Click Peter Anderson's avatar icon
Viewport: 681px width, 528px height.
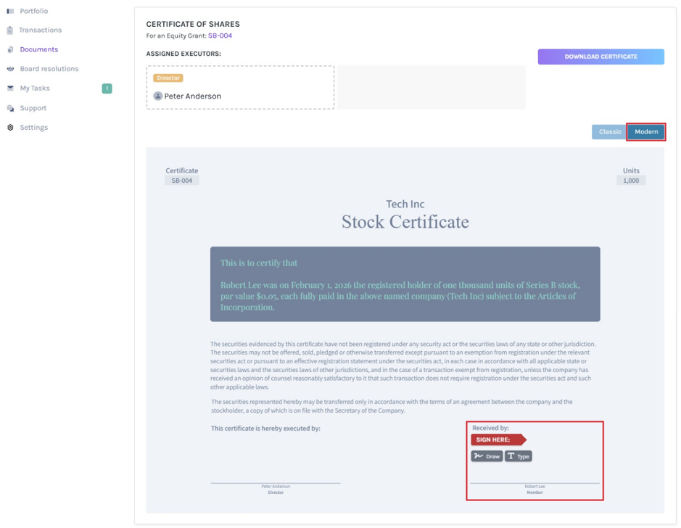[x=158, y=96]
